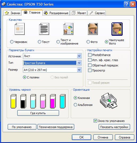Viewport: 137px width, 143px height.
Task: Click the Текст quality page icon
Action: coord(44,29)
